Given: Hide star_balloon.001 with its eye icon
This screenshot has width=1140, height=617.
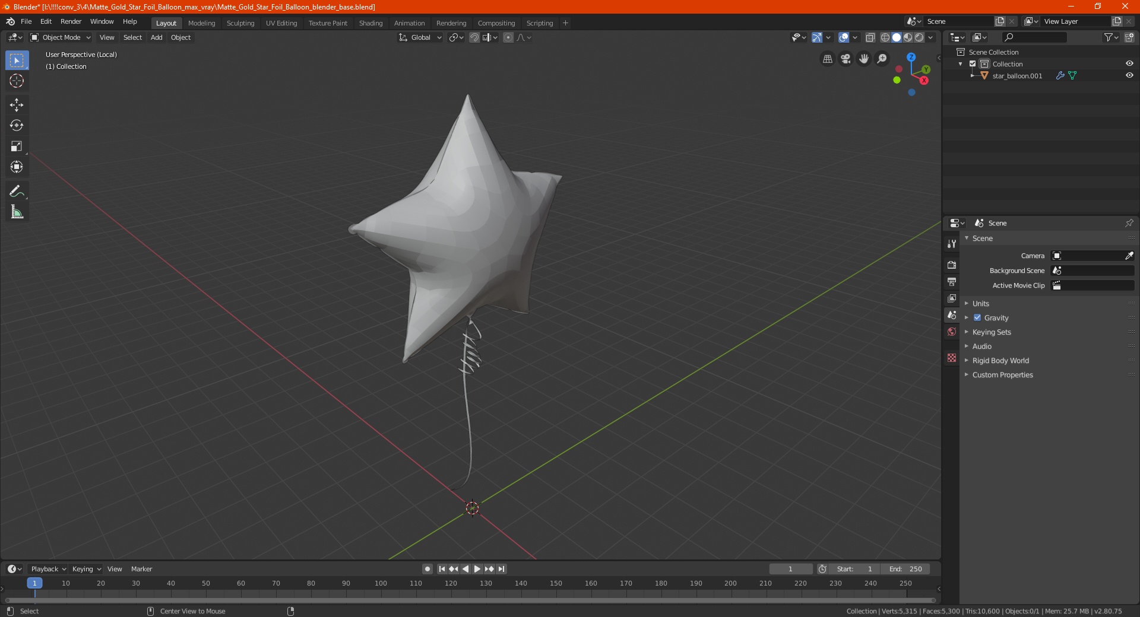Looking at the screenshot, I should pyautogui.click(x=1129, y=75).
